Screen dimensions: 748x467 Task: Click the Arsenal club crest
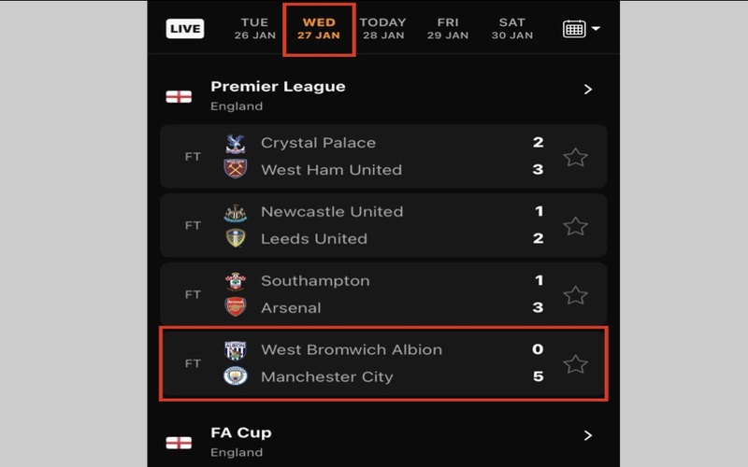[x=236, y=307]
